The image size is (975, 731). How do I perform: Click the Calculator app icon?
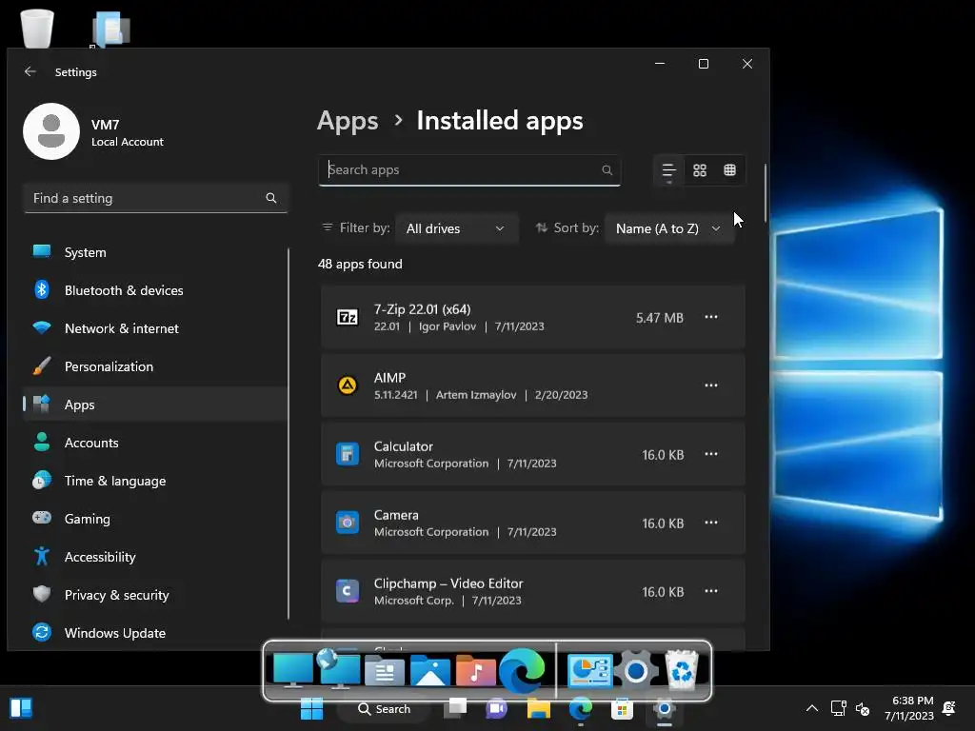point(348,454)
